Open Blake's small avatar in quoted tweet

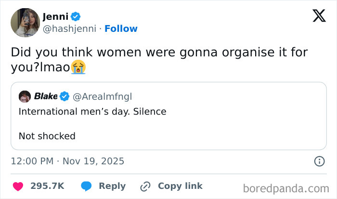click(25, 96)
